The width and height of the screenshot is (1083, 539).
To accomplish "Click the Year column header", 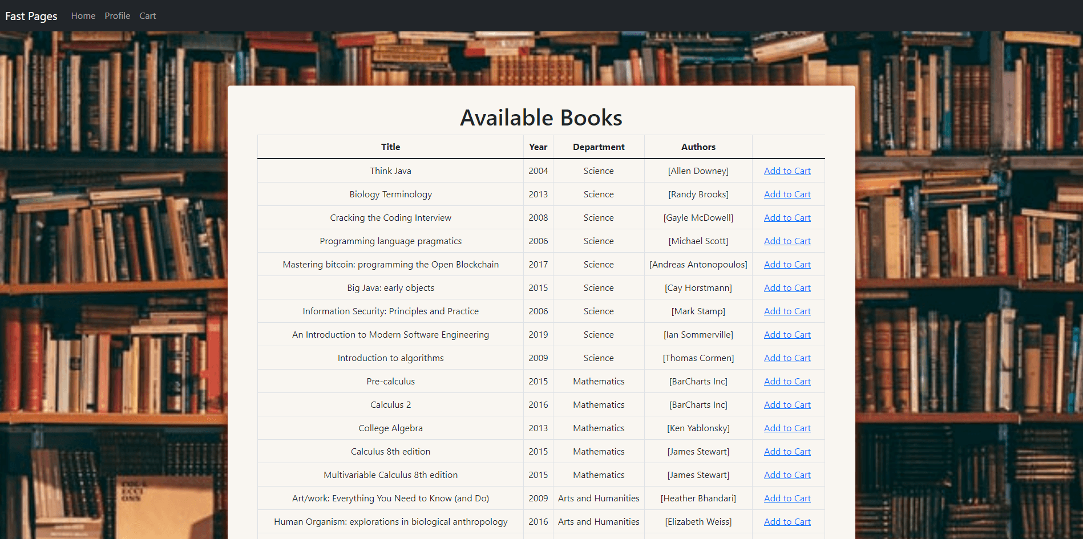I will click(x=538, y=147).
